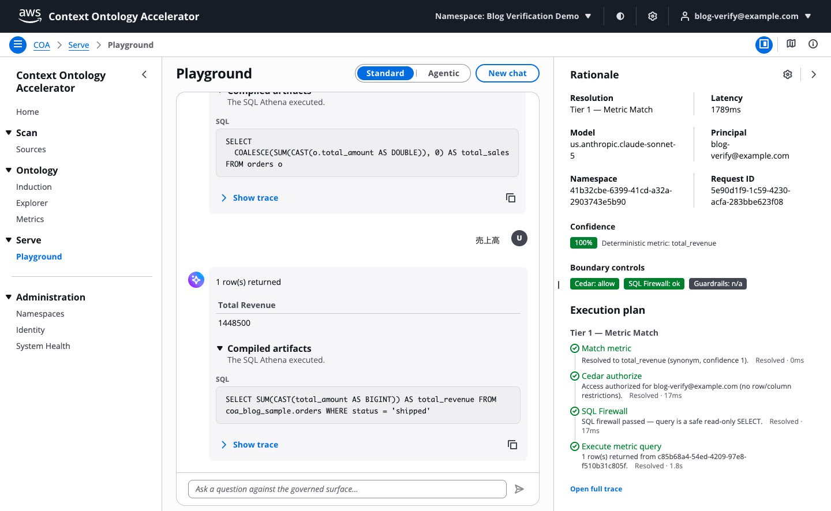Select Playground in the sidebar
The height and width of the screenshot is (511, 831).
[x=39, y=257]
